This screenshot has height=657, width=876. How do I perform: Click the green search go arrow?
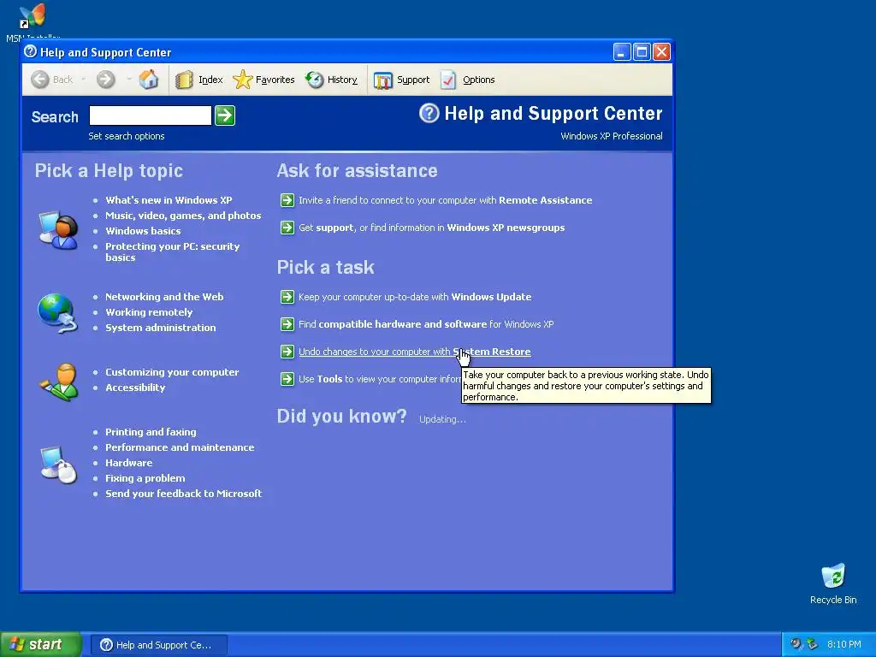point(225,115)
